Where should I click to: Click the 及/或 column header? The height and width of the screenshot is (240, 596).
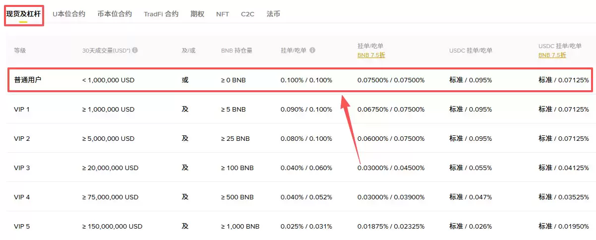[x=189, y=50]
